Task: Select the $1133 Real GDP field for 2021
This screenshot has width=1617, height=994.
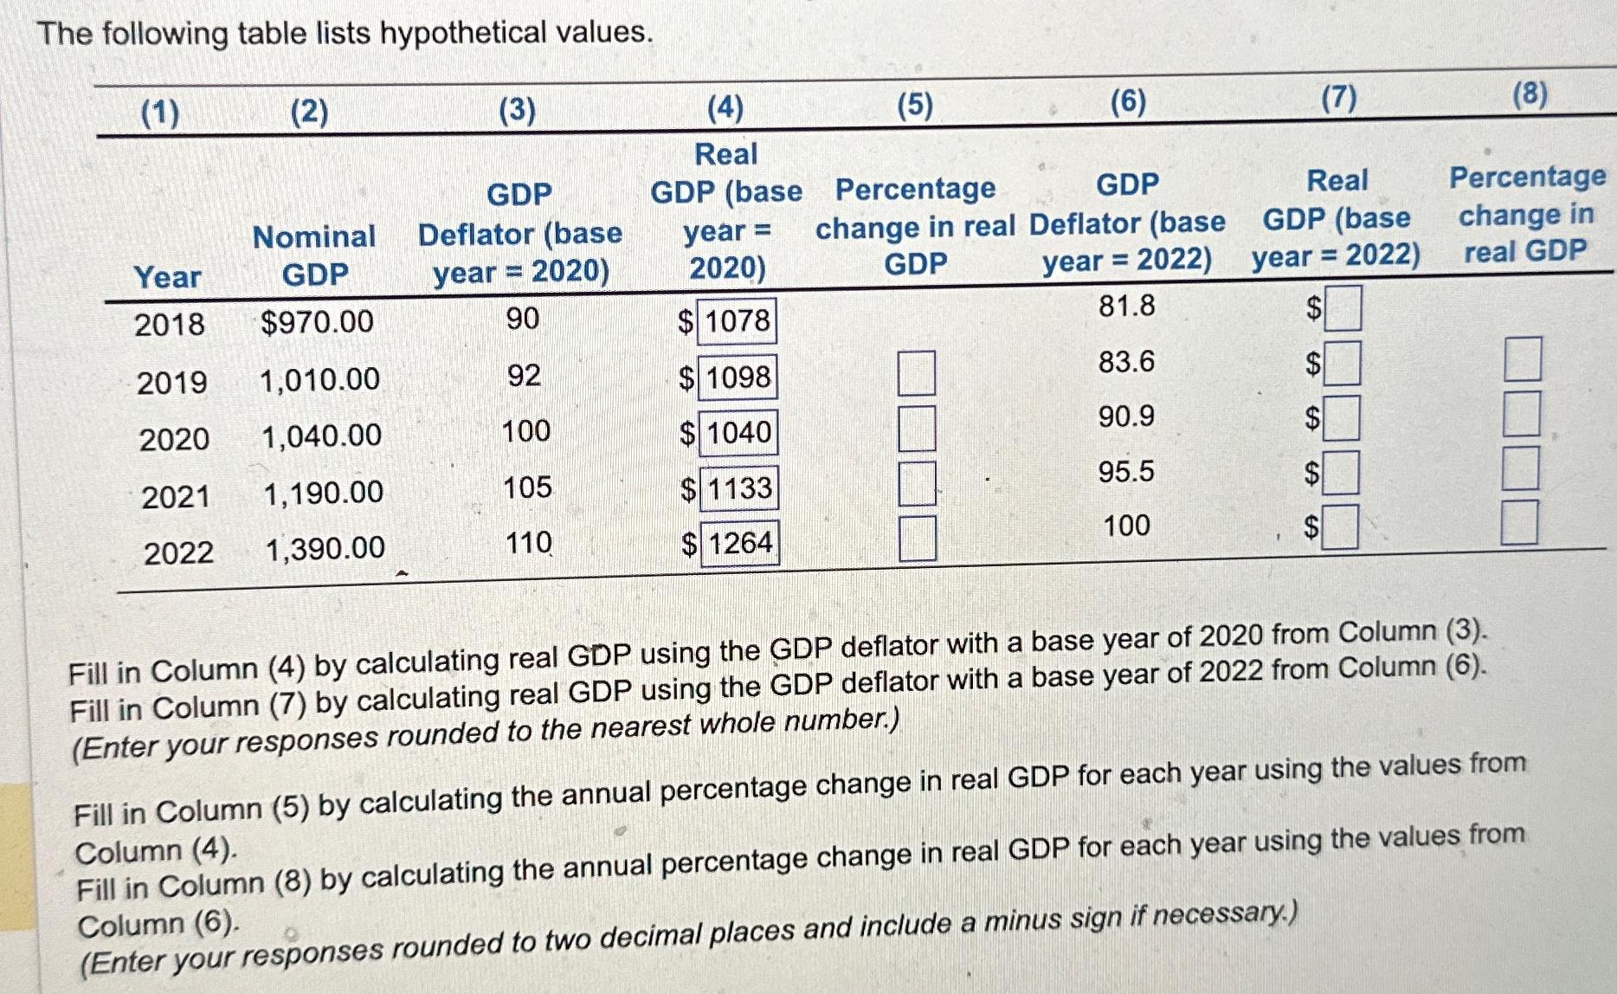Action: click(x=738, y=490)
